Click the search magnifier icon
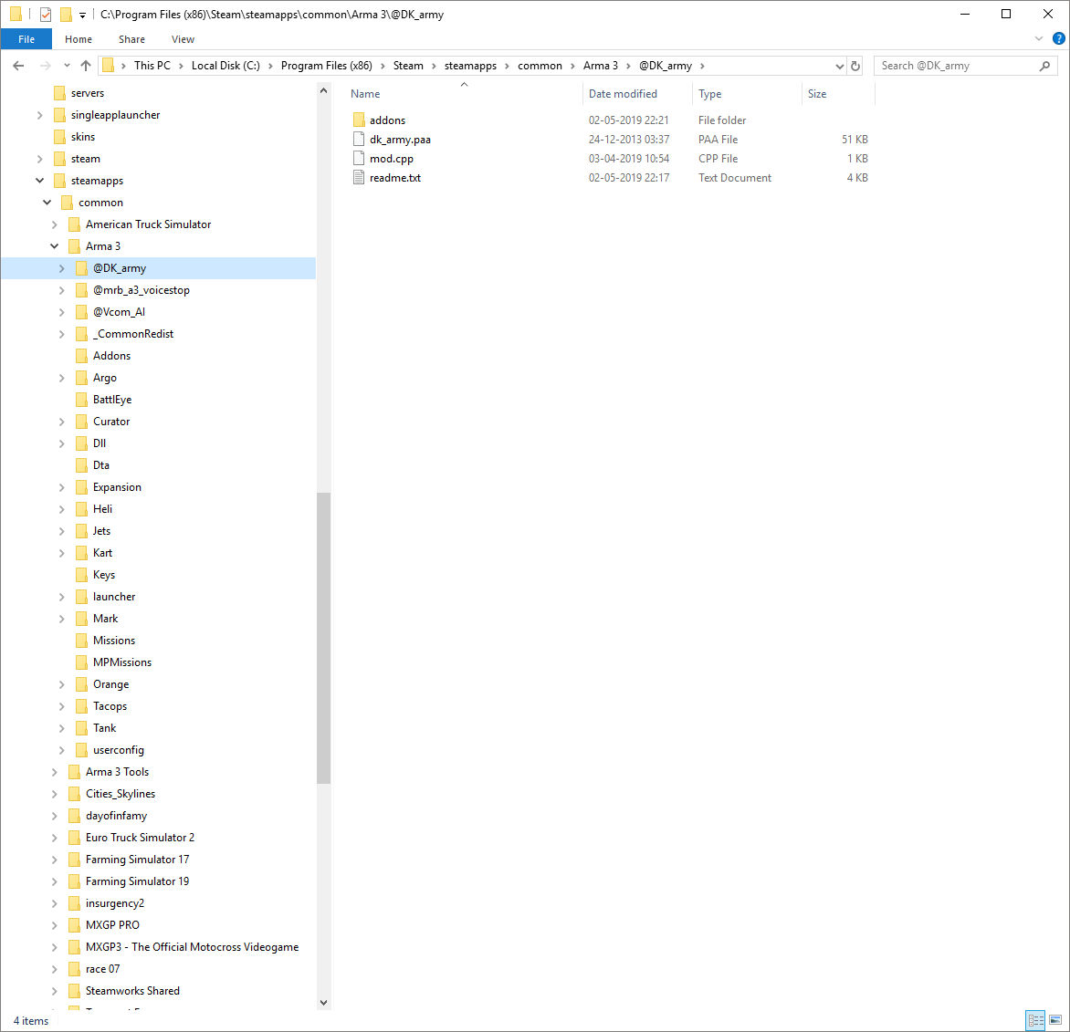The height and width of the screenshot is (1032, 1070). tap(1044, 66)
